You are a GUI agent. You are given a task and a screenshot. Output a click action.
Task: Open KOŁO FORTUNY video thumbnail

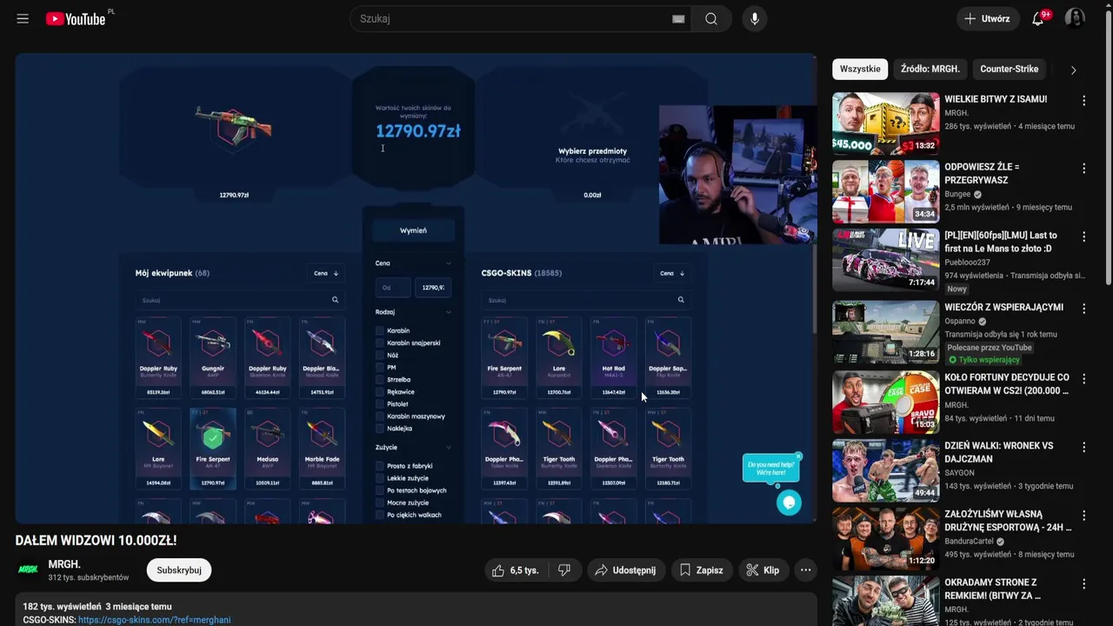(x=885, y=402)
